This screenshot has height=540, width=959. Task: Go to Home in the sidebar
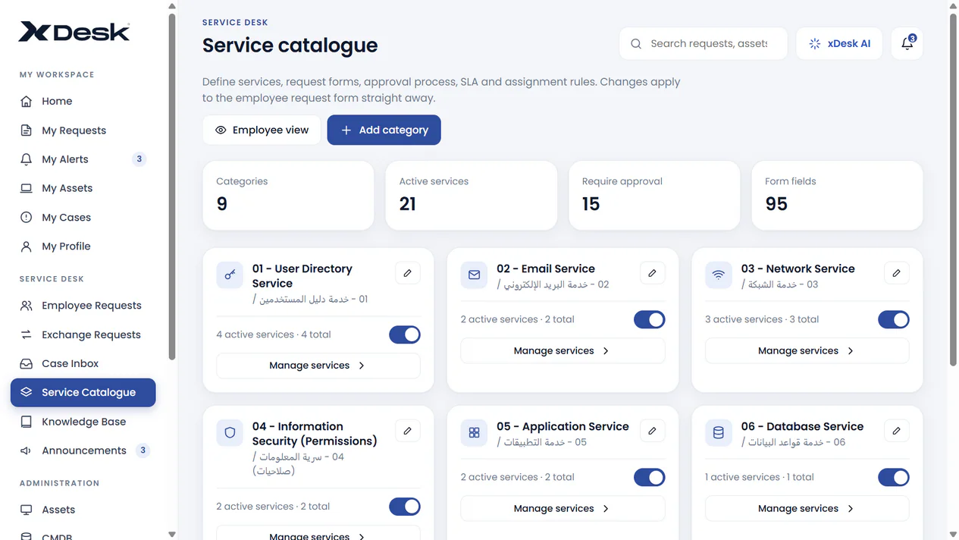pyautogui.click(x=83, y=102)
